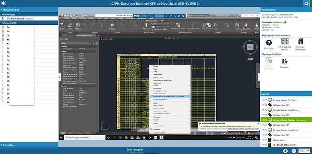
Task: Collapse the Contenu section in Propriétés palette
Action: coord(96,86)
